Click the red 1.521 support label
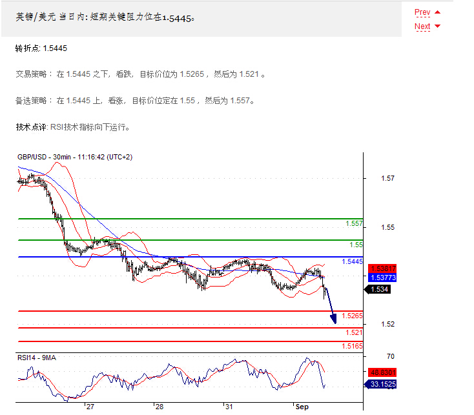 pos(354,332)
